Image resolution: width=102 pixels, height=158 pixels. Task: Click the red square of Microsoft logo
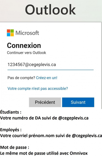coord(8,31)
